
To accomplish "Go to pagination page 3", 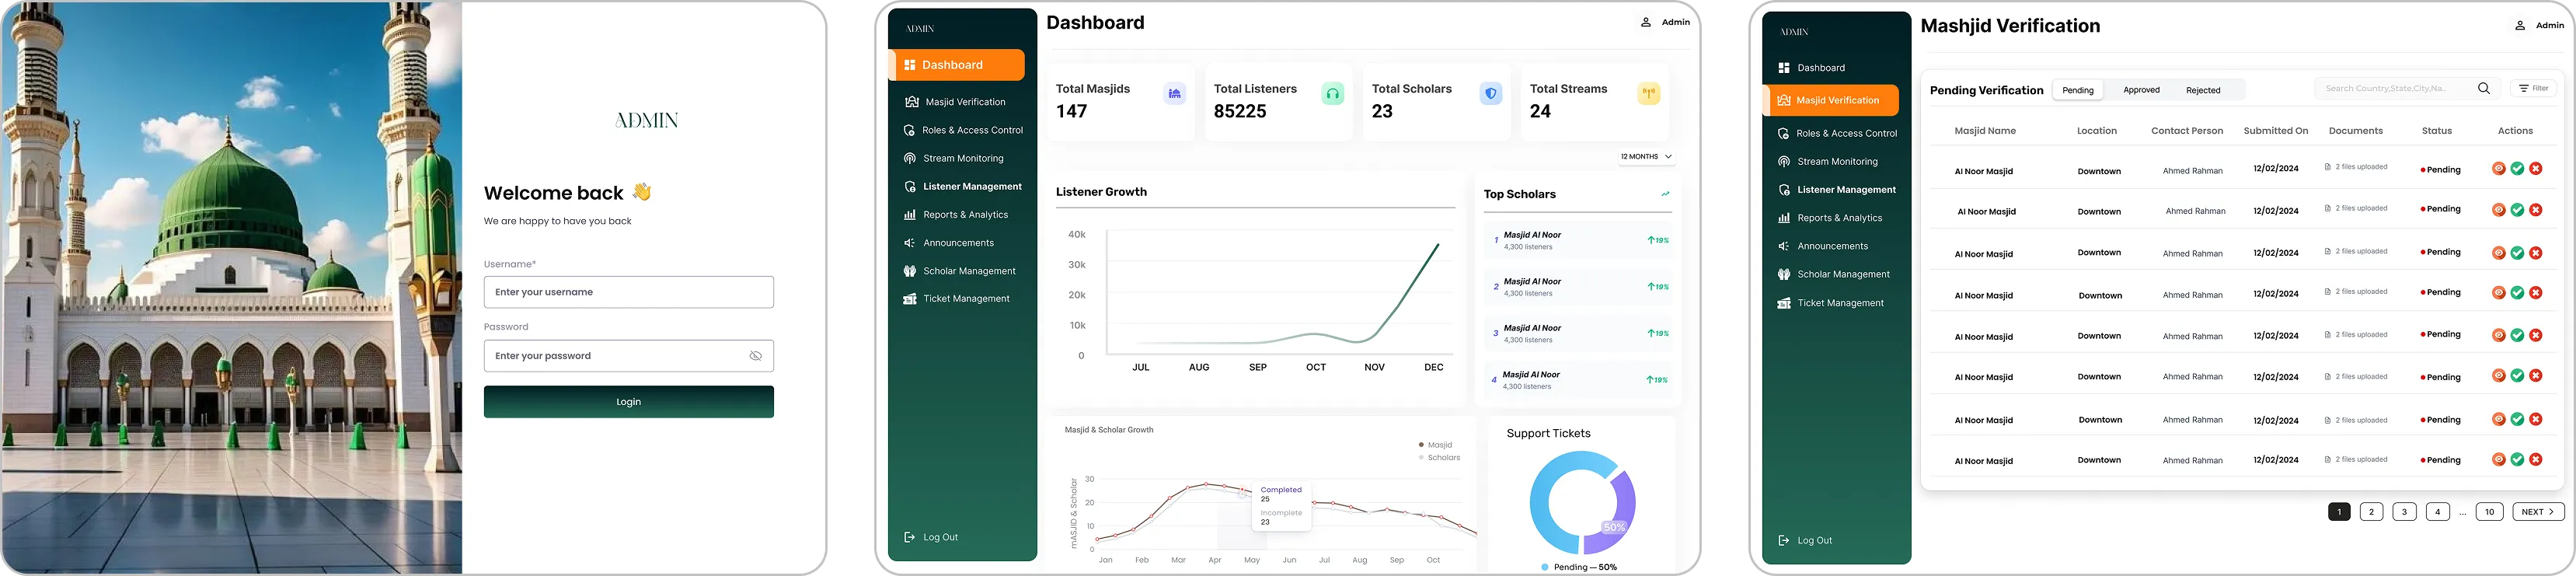I will [x=2405, y=512].
